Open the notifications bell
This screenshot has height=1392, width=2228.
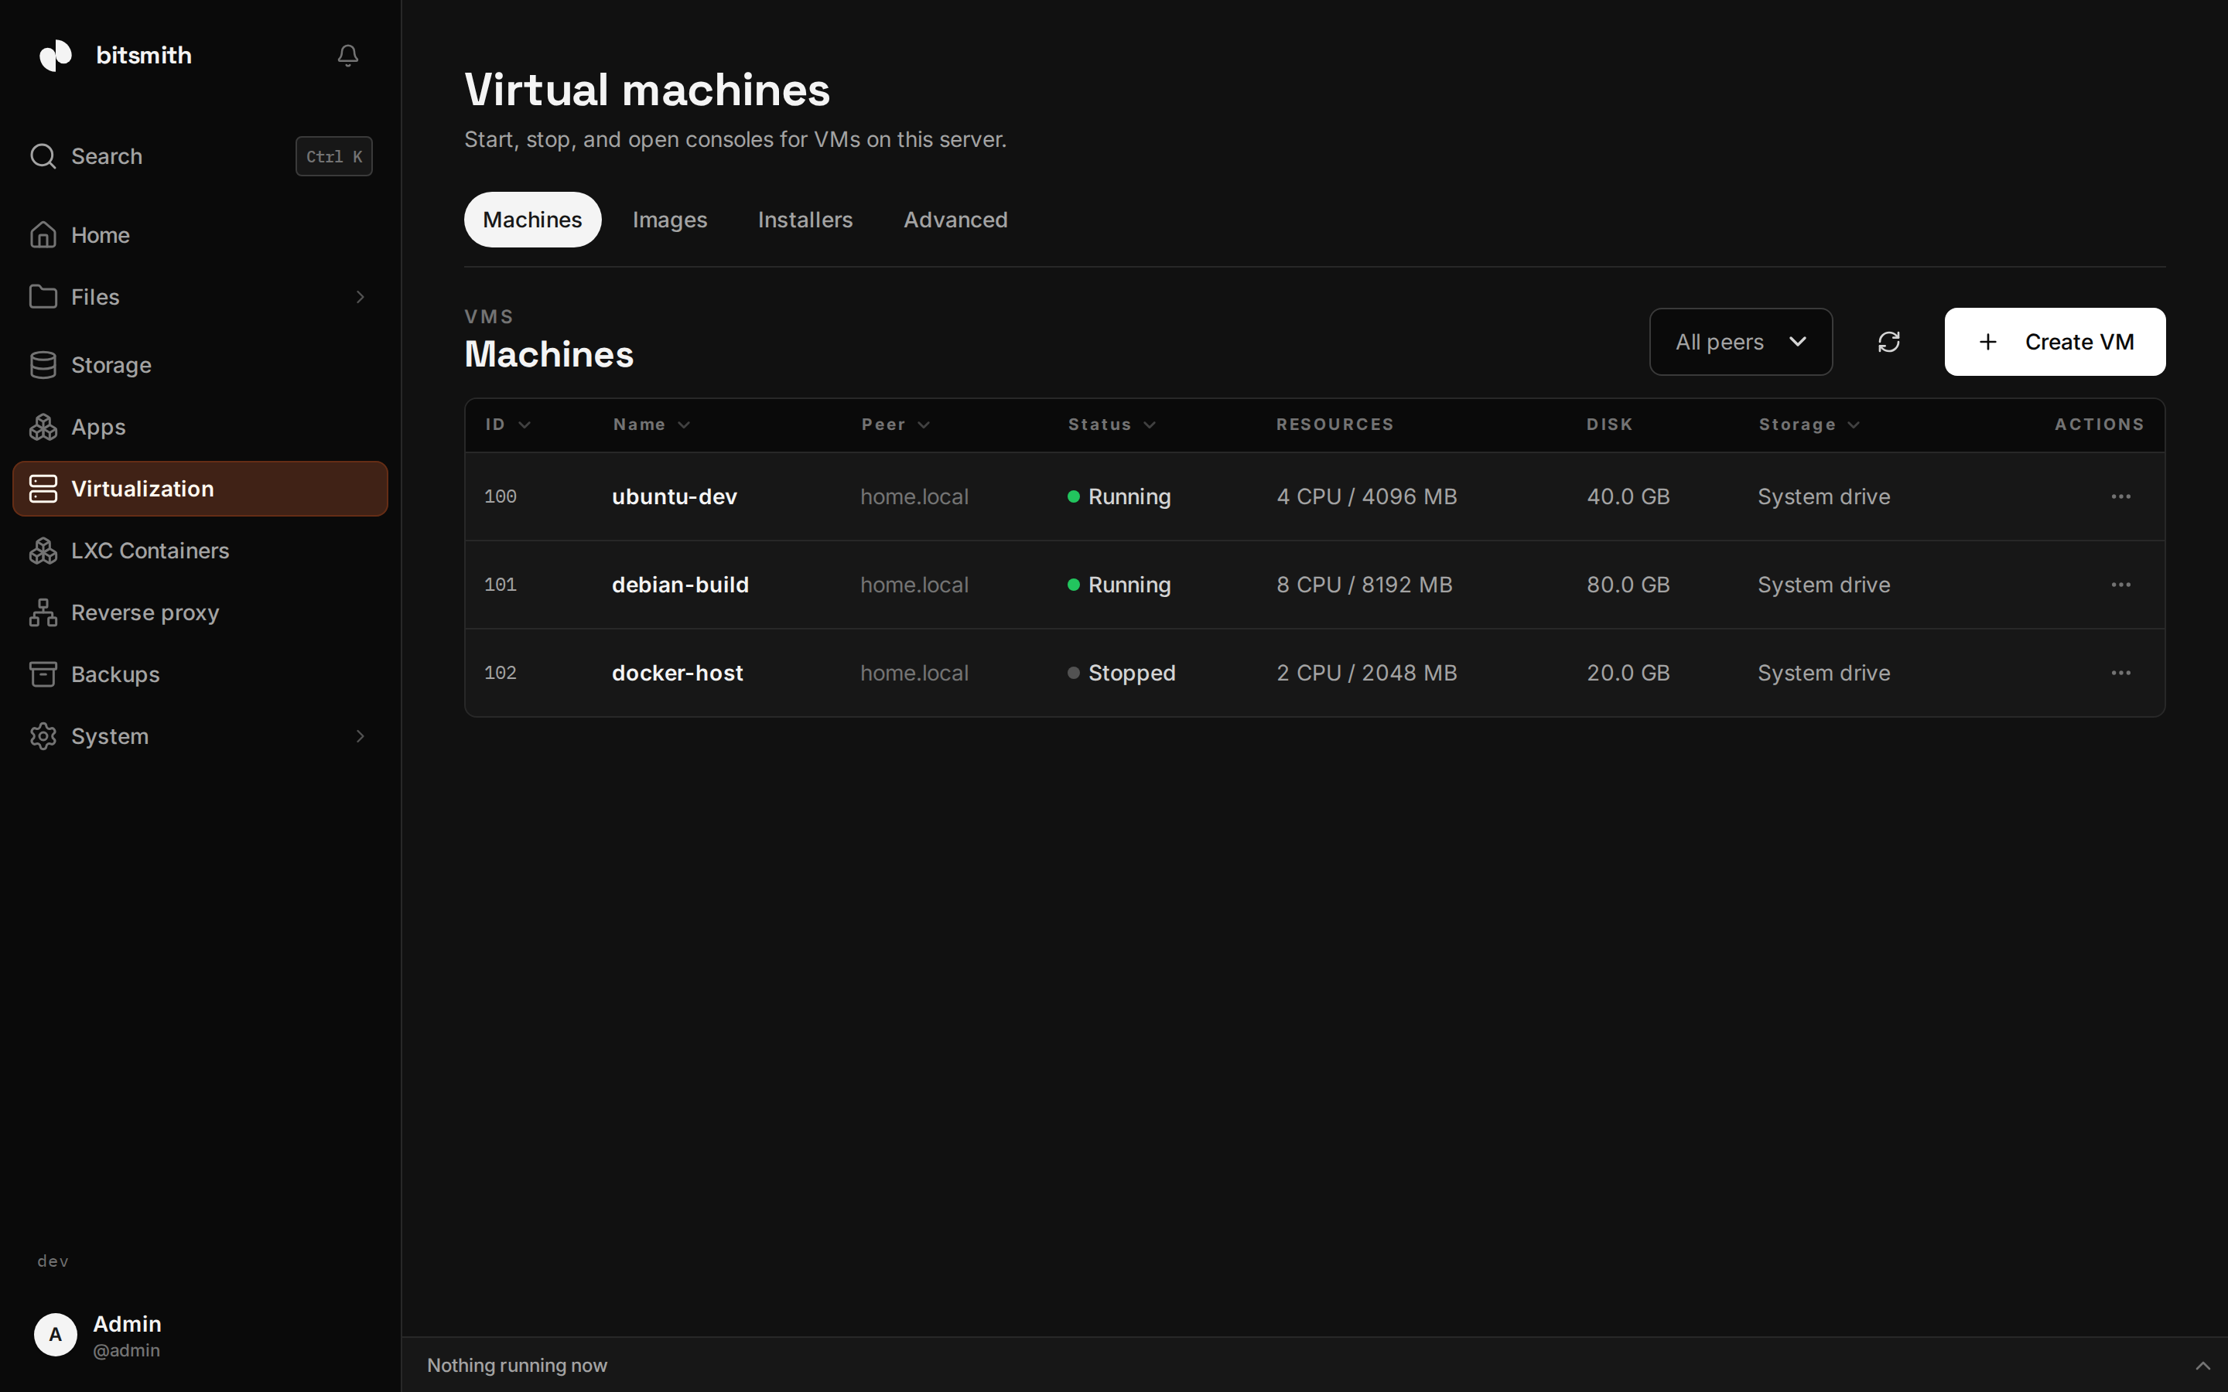click(x=347, y=55)
